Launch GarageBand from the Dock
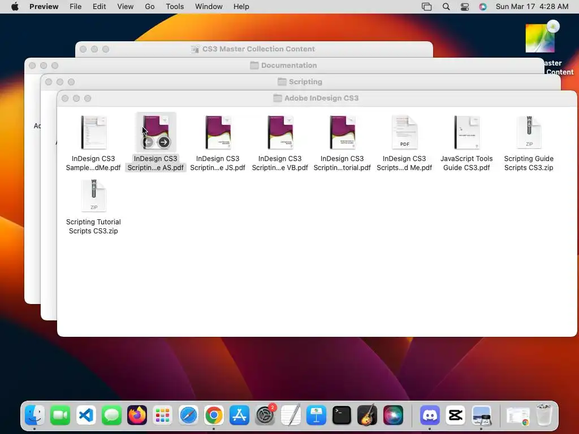 [368, 415]
